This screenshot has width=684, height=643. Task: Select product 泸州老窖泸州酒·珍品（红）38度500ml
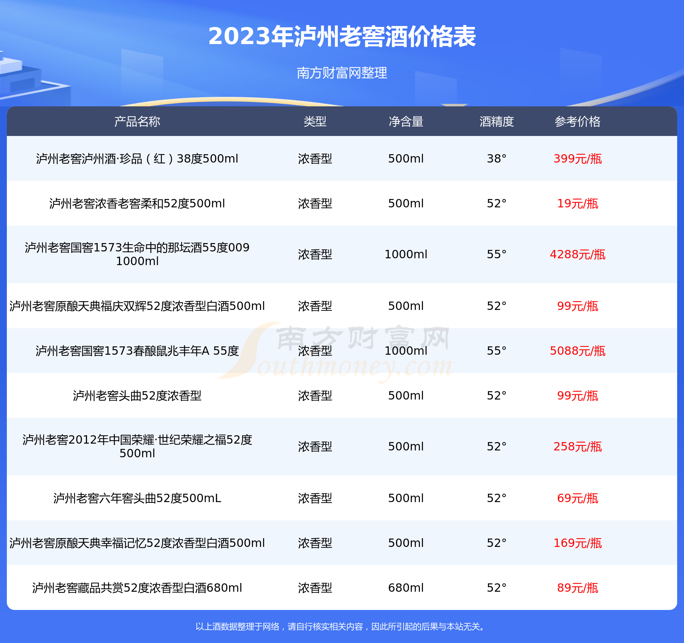click(x=137, y=158)
